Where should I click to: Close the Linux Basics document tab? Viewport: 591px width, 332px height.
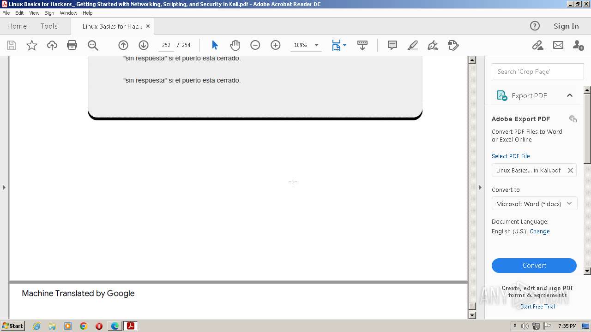(x=148, y=26)
